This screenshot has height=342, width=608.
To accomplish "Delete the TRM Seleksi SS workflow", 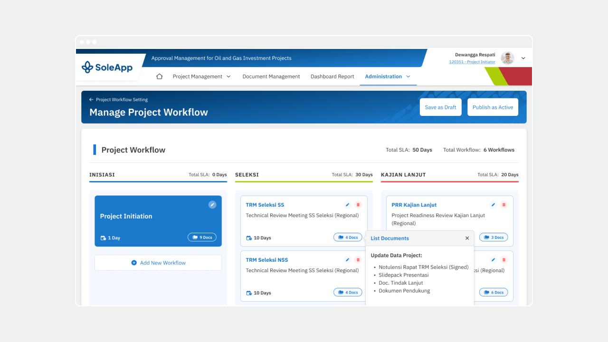I will (358, 204).
